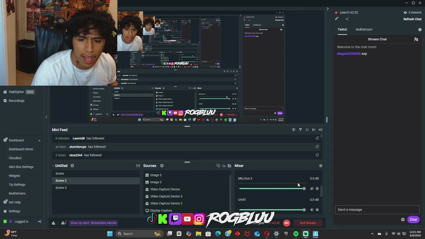Collapse the Dashboard menu section
The image size is (425, 239).
tap(39, 140)
